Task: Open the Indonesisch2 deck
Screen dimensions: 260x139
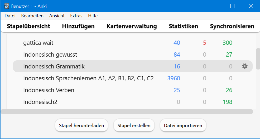Action: pos(40,102)
